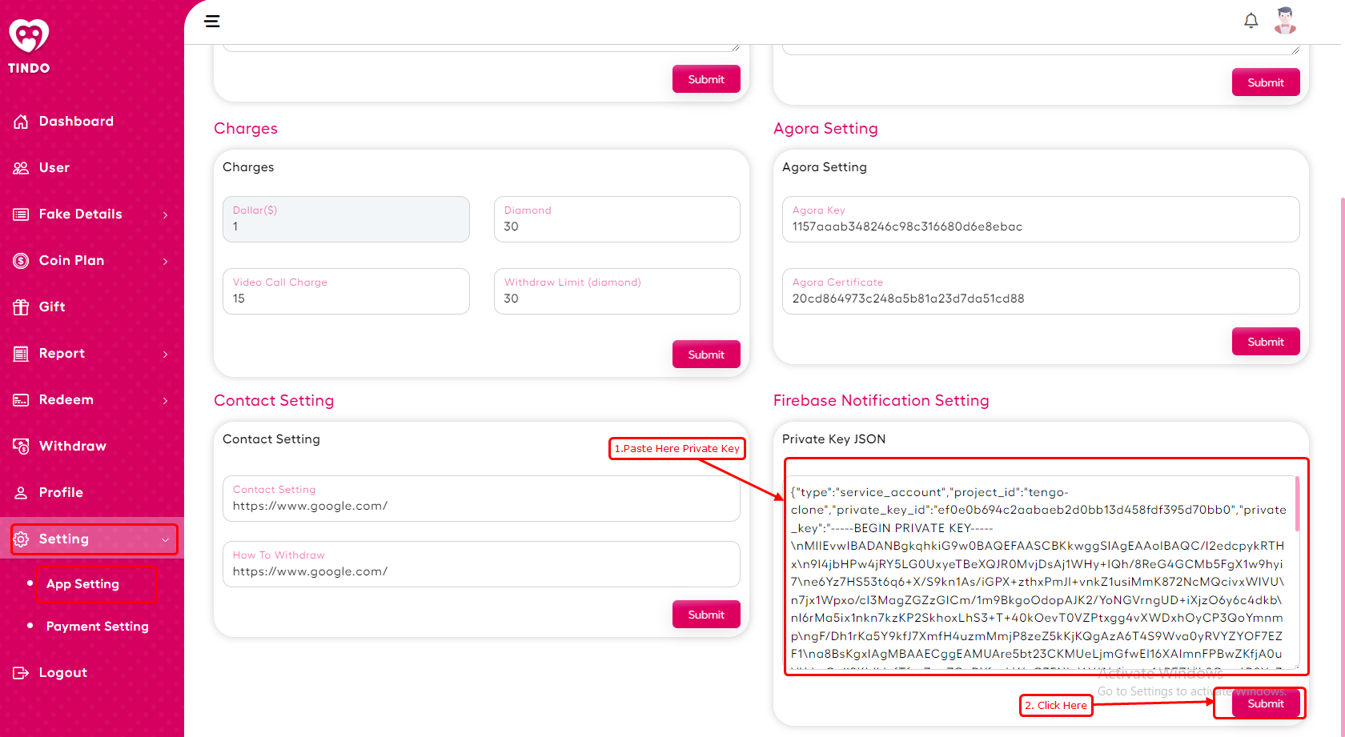The height and width of the screenshot is (737, 1345).
Task: Focus the Agora Key input field
Action: [1040, 226]
